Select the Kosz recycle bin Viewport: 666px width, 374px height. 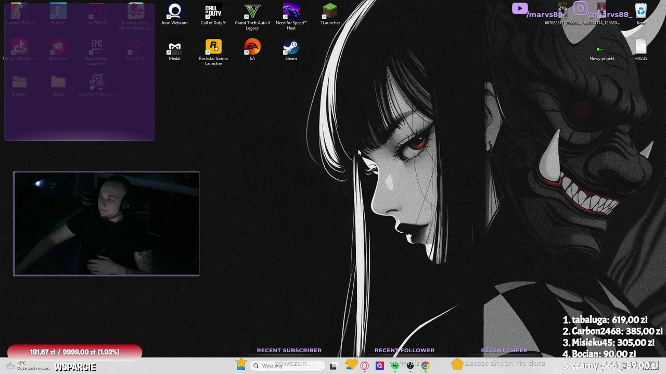click(641, 15)
